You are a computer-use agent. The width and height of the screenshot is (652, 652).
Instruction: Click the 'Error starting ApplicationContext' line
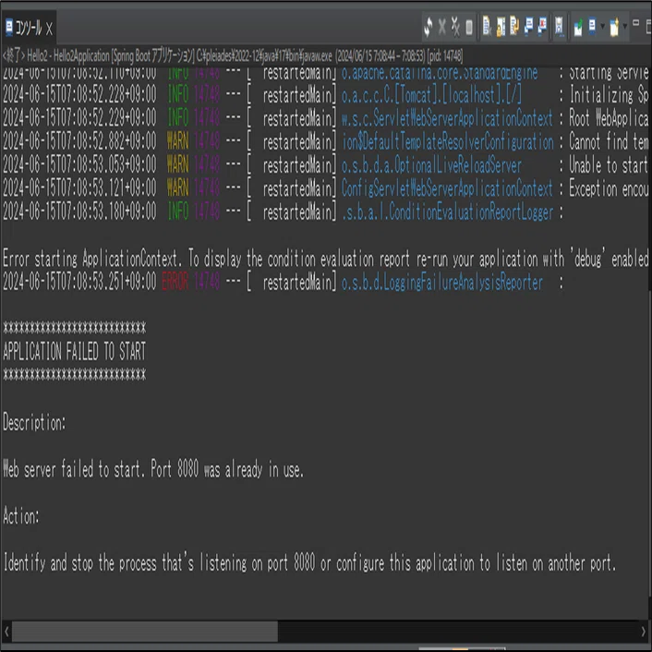pyautogui.click(x=325, y=260)
